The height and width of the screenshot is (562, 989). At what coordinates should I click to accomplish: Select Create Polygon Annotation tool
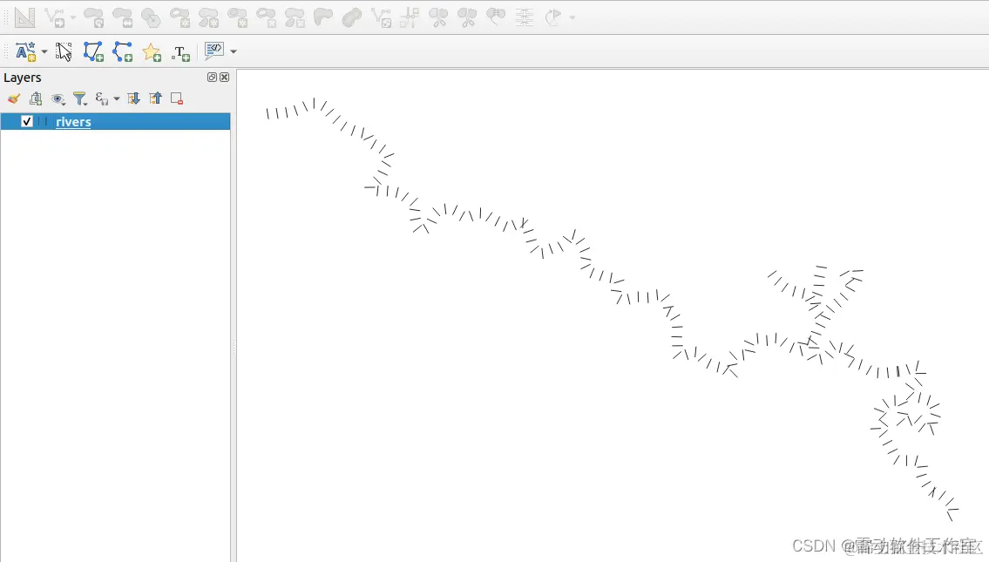[x=93, y=51]
